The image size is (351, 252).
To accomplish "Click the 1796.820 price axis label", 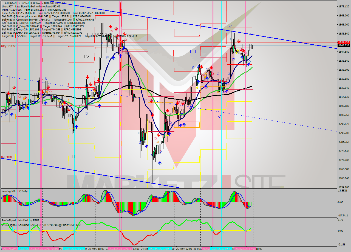I will coord(344,124).
